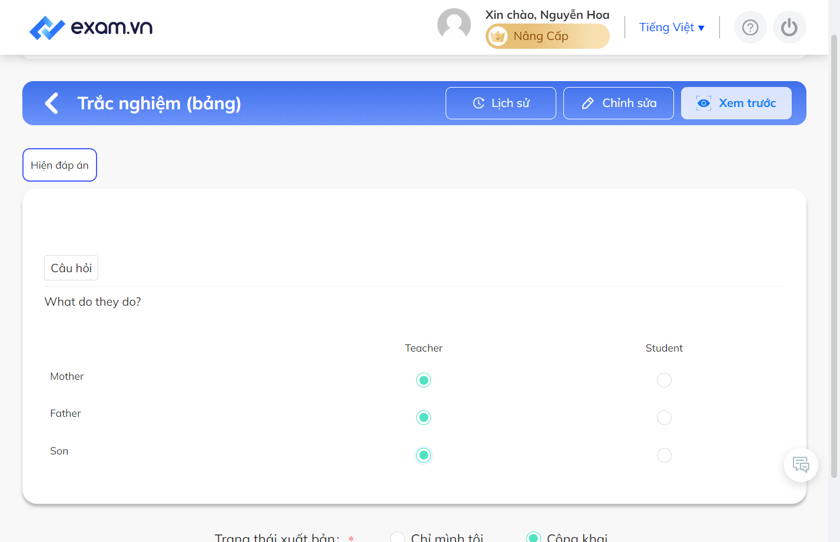Open the Tiếng Việt language dropdown

[x=672, y=27]
